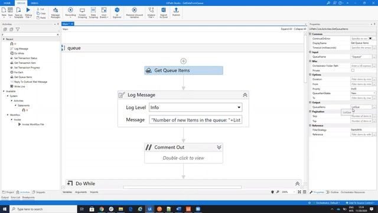
Task: Click the Activities search box
Action: point(29,35)
